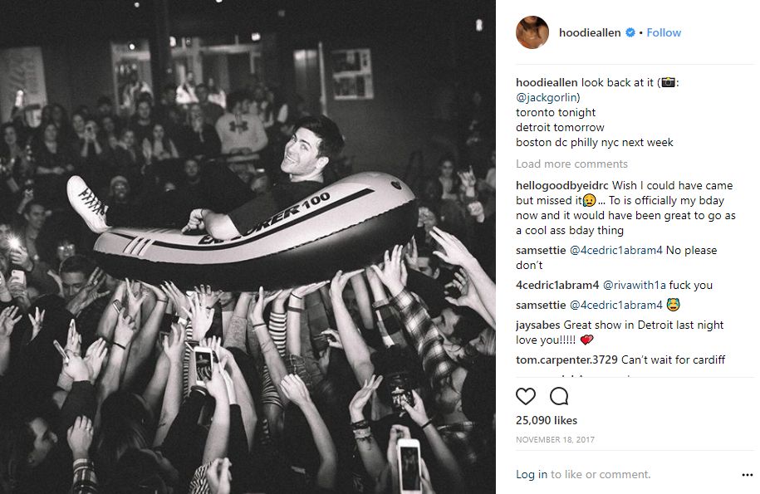The height and width of the screenshot is (494, 760).
Task: Click the comment speech bubble icon
Action: pyautogui.click(x=559, y=396)
